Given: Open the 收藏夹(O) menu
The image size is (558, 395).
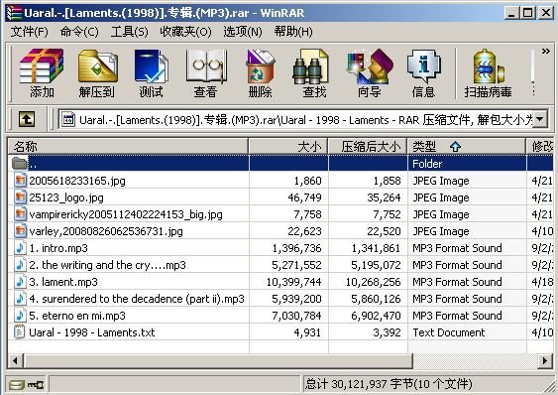Looking at the screenshot, I should click(x=185, y=32).
